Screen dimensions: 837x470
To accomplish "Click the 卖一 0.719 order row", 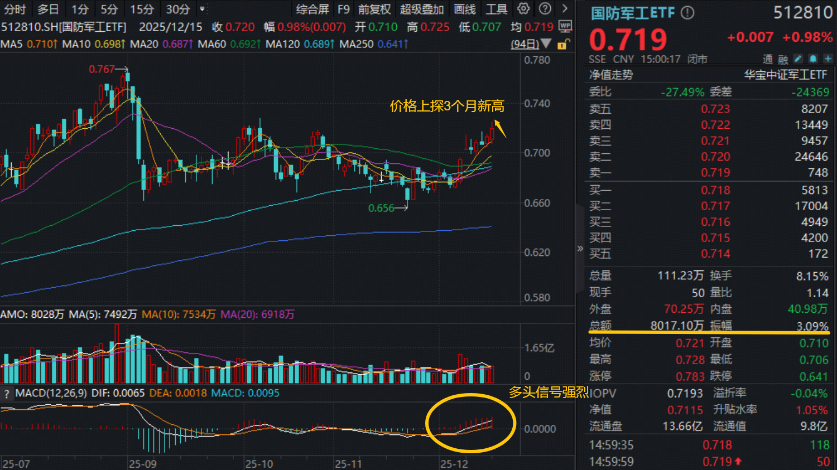I will (x=709, y=173).
